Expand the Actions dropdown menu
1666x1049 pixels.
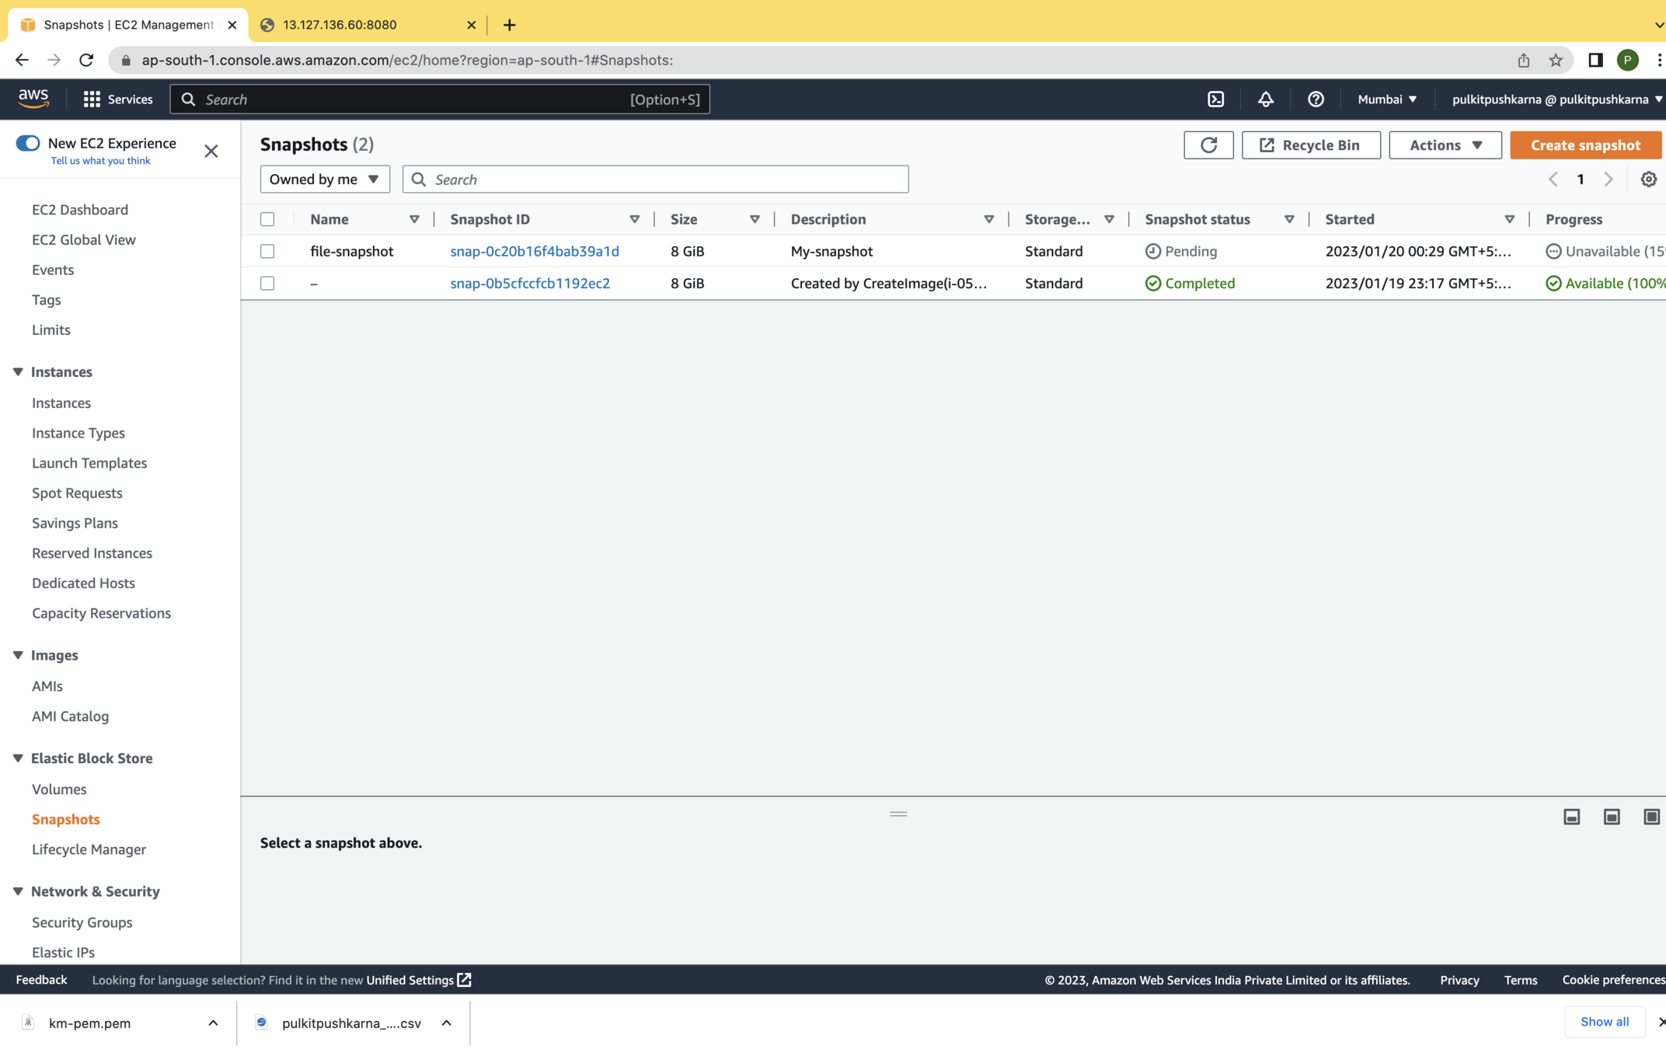[1445, 145]
